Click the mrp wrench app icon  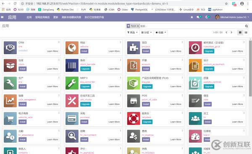pyautogui.click(x=10, y=83)
